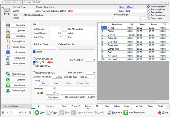Go to the last record

[30, 112]
